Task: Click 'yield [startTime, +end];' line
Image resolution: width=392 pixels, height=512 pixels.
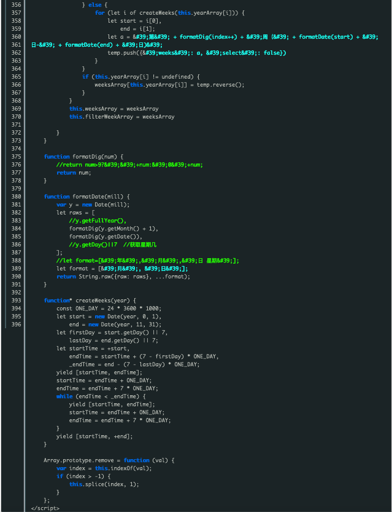Action: (x=95, y=436)
